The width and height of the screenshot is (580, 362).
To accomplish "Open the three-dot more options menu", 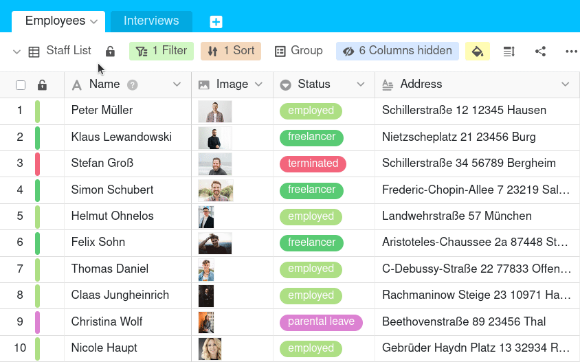I will 571,52.
